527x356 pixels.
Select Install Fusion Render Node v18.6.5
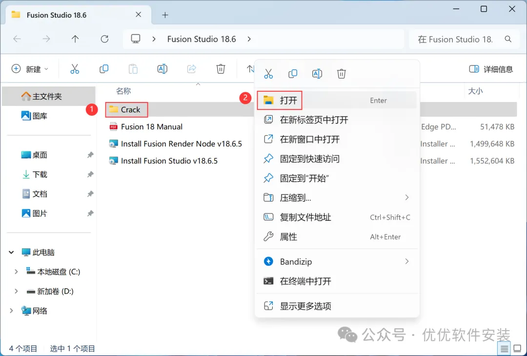coord(176,144)
